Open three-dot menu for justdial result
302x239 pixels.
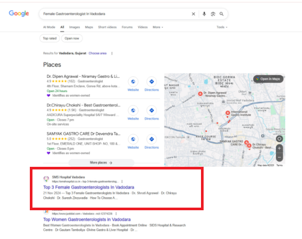116,213
